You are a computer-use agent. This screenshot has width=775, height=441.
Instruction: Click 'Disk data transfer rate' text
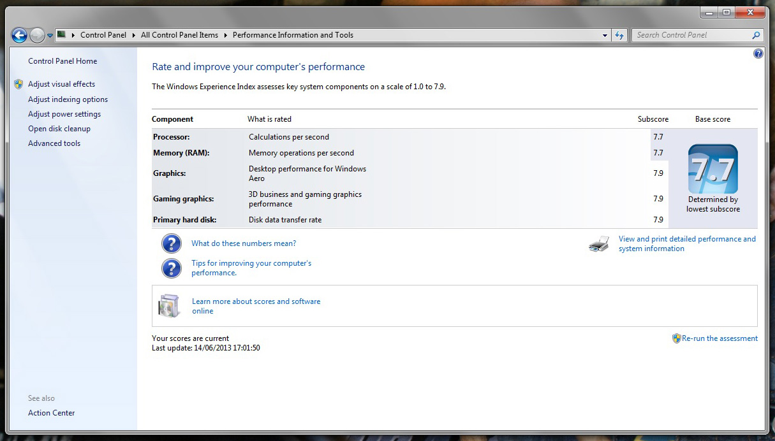click(285, 220)
